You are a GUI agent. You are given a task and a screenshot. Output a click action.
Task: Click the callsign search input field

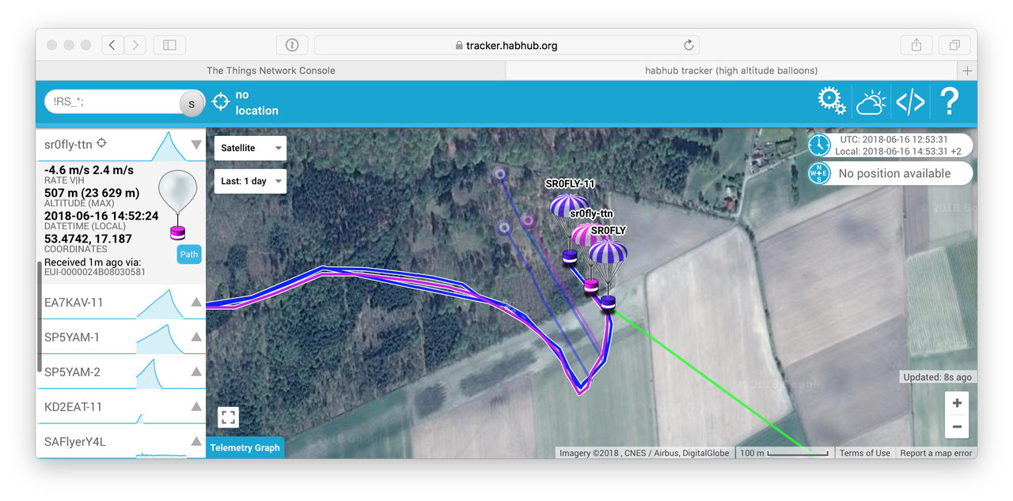point(112,102)
